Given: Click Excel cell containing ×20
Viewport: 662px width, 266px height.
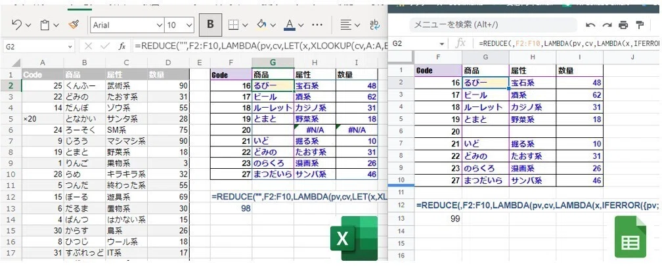Looking at the screenshot, I should pos(42,119).
